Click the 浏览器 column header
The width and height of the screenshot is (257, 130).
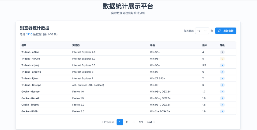[76, 45]
